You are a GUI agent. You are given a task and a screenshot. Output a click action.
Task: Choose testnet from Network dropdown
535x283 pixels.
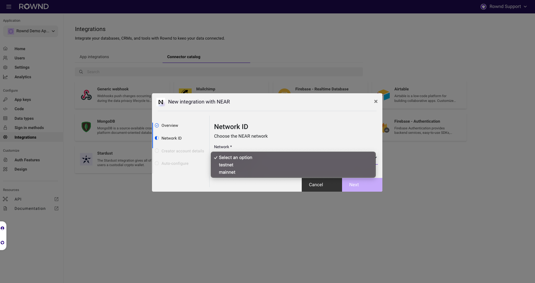coord(293,165)
